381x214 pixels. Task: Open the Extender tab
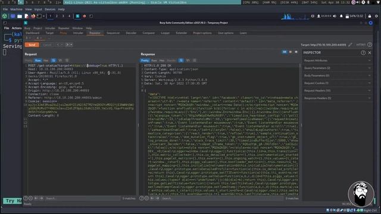coord(181,33)
